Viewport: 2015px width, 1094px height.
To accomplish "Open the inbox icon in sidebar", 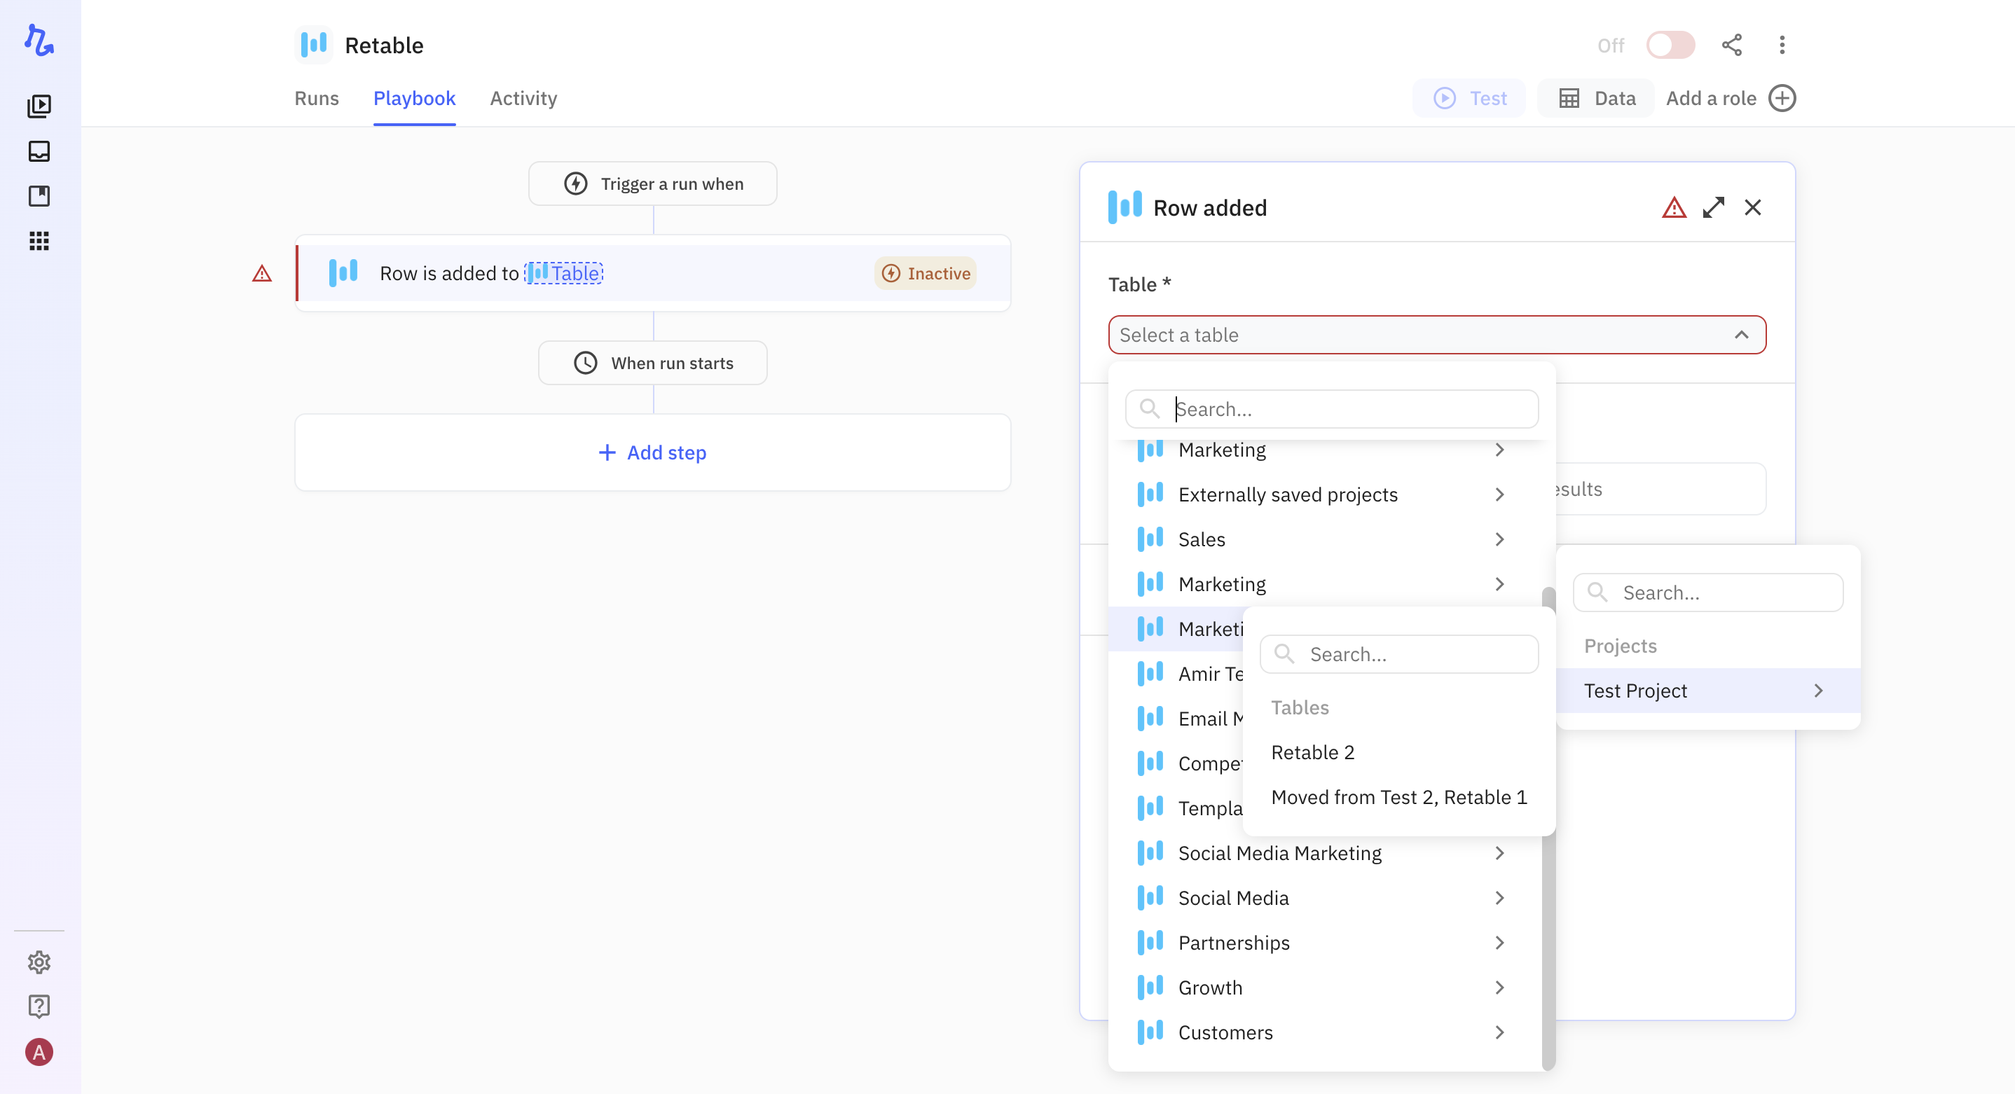I will (x=39, y=151).
